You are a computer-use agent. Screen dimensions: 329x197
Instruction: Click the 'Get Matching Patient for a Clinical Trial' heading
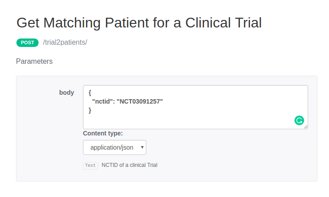click(x=139, y=23)
